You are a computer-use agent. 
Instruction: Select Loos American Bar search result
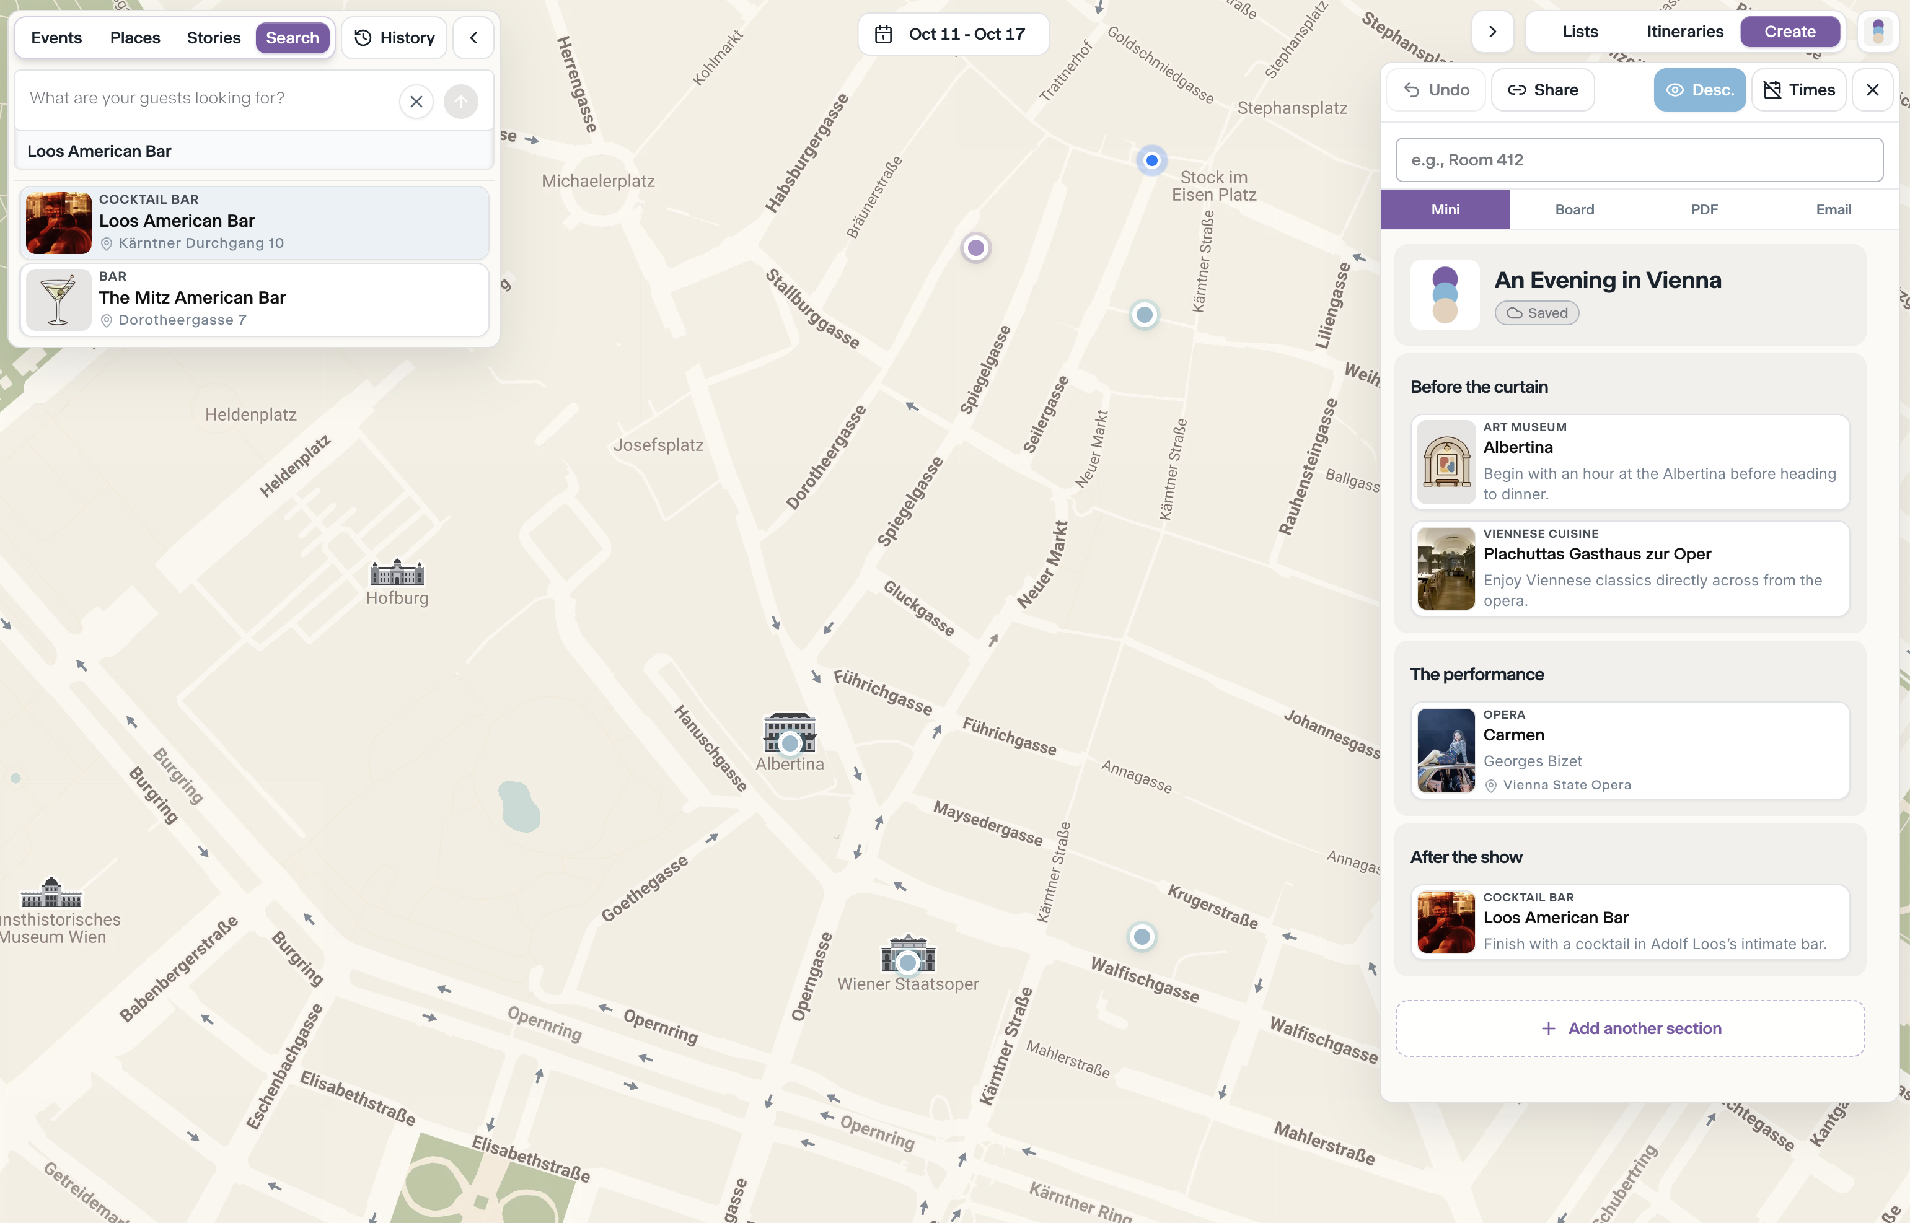point(254,222)
